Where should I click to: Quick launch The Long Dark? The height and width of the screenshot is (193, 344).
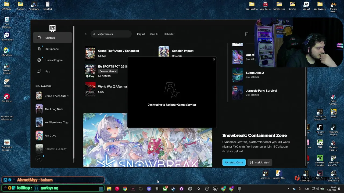(52, 109)
